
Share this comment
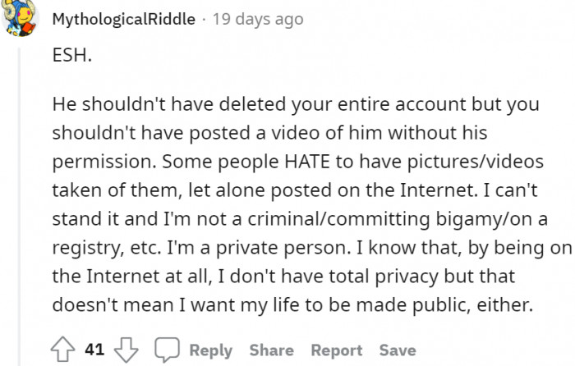271,350
